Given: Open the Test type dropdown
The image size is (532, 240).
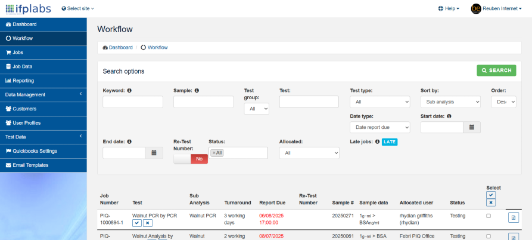Looking at the screenshot, I should point(379,102).
